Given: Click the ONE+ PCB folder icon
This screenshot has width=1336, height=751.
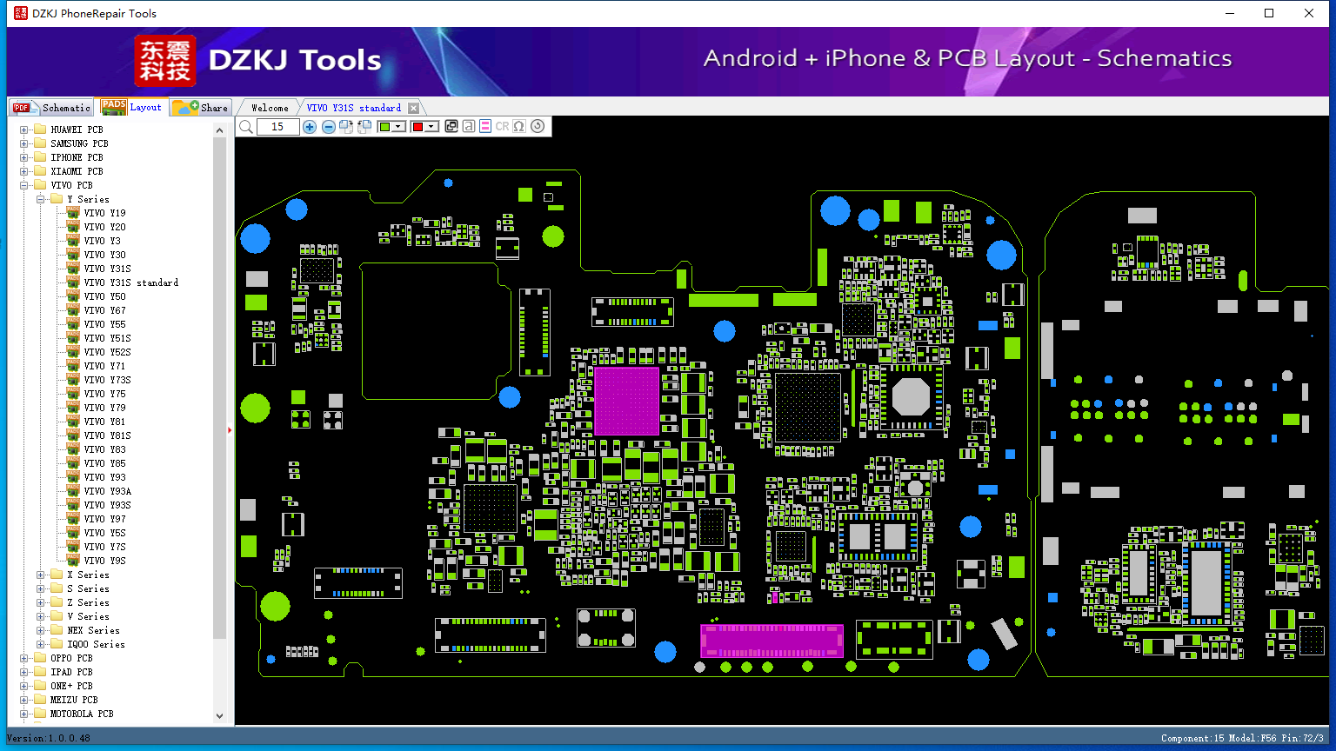Looking at the screenshot, I should [39, 686].
